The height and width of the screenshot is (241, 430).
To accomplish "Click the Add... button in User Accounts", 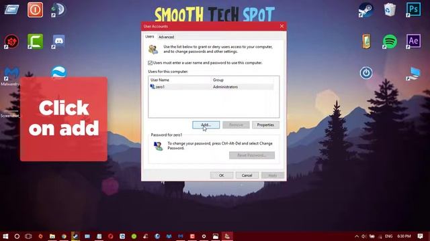I will (x=206, y=125).
